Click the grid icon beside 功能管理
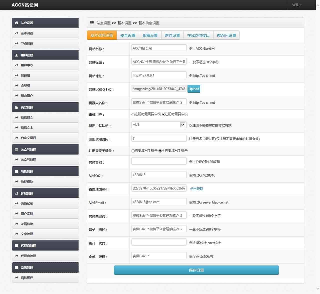The height and width of the screenshot is (294, 320). (x=16, y=171)
